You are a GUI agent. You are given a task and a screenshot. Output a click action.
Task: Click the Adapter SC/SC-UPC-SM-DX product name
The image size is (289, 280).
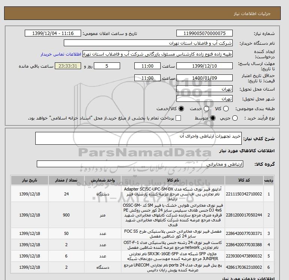tap(173, 194)
